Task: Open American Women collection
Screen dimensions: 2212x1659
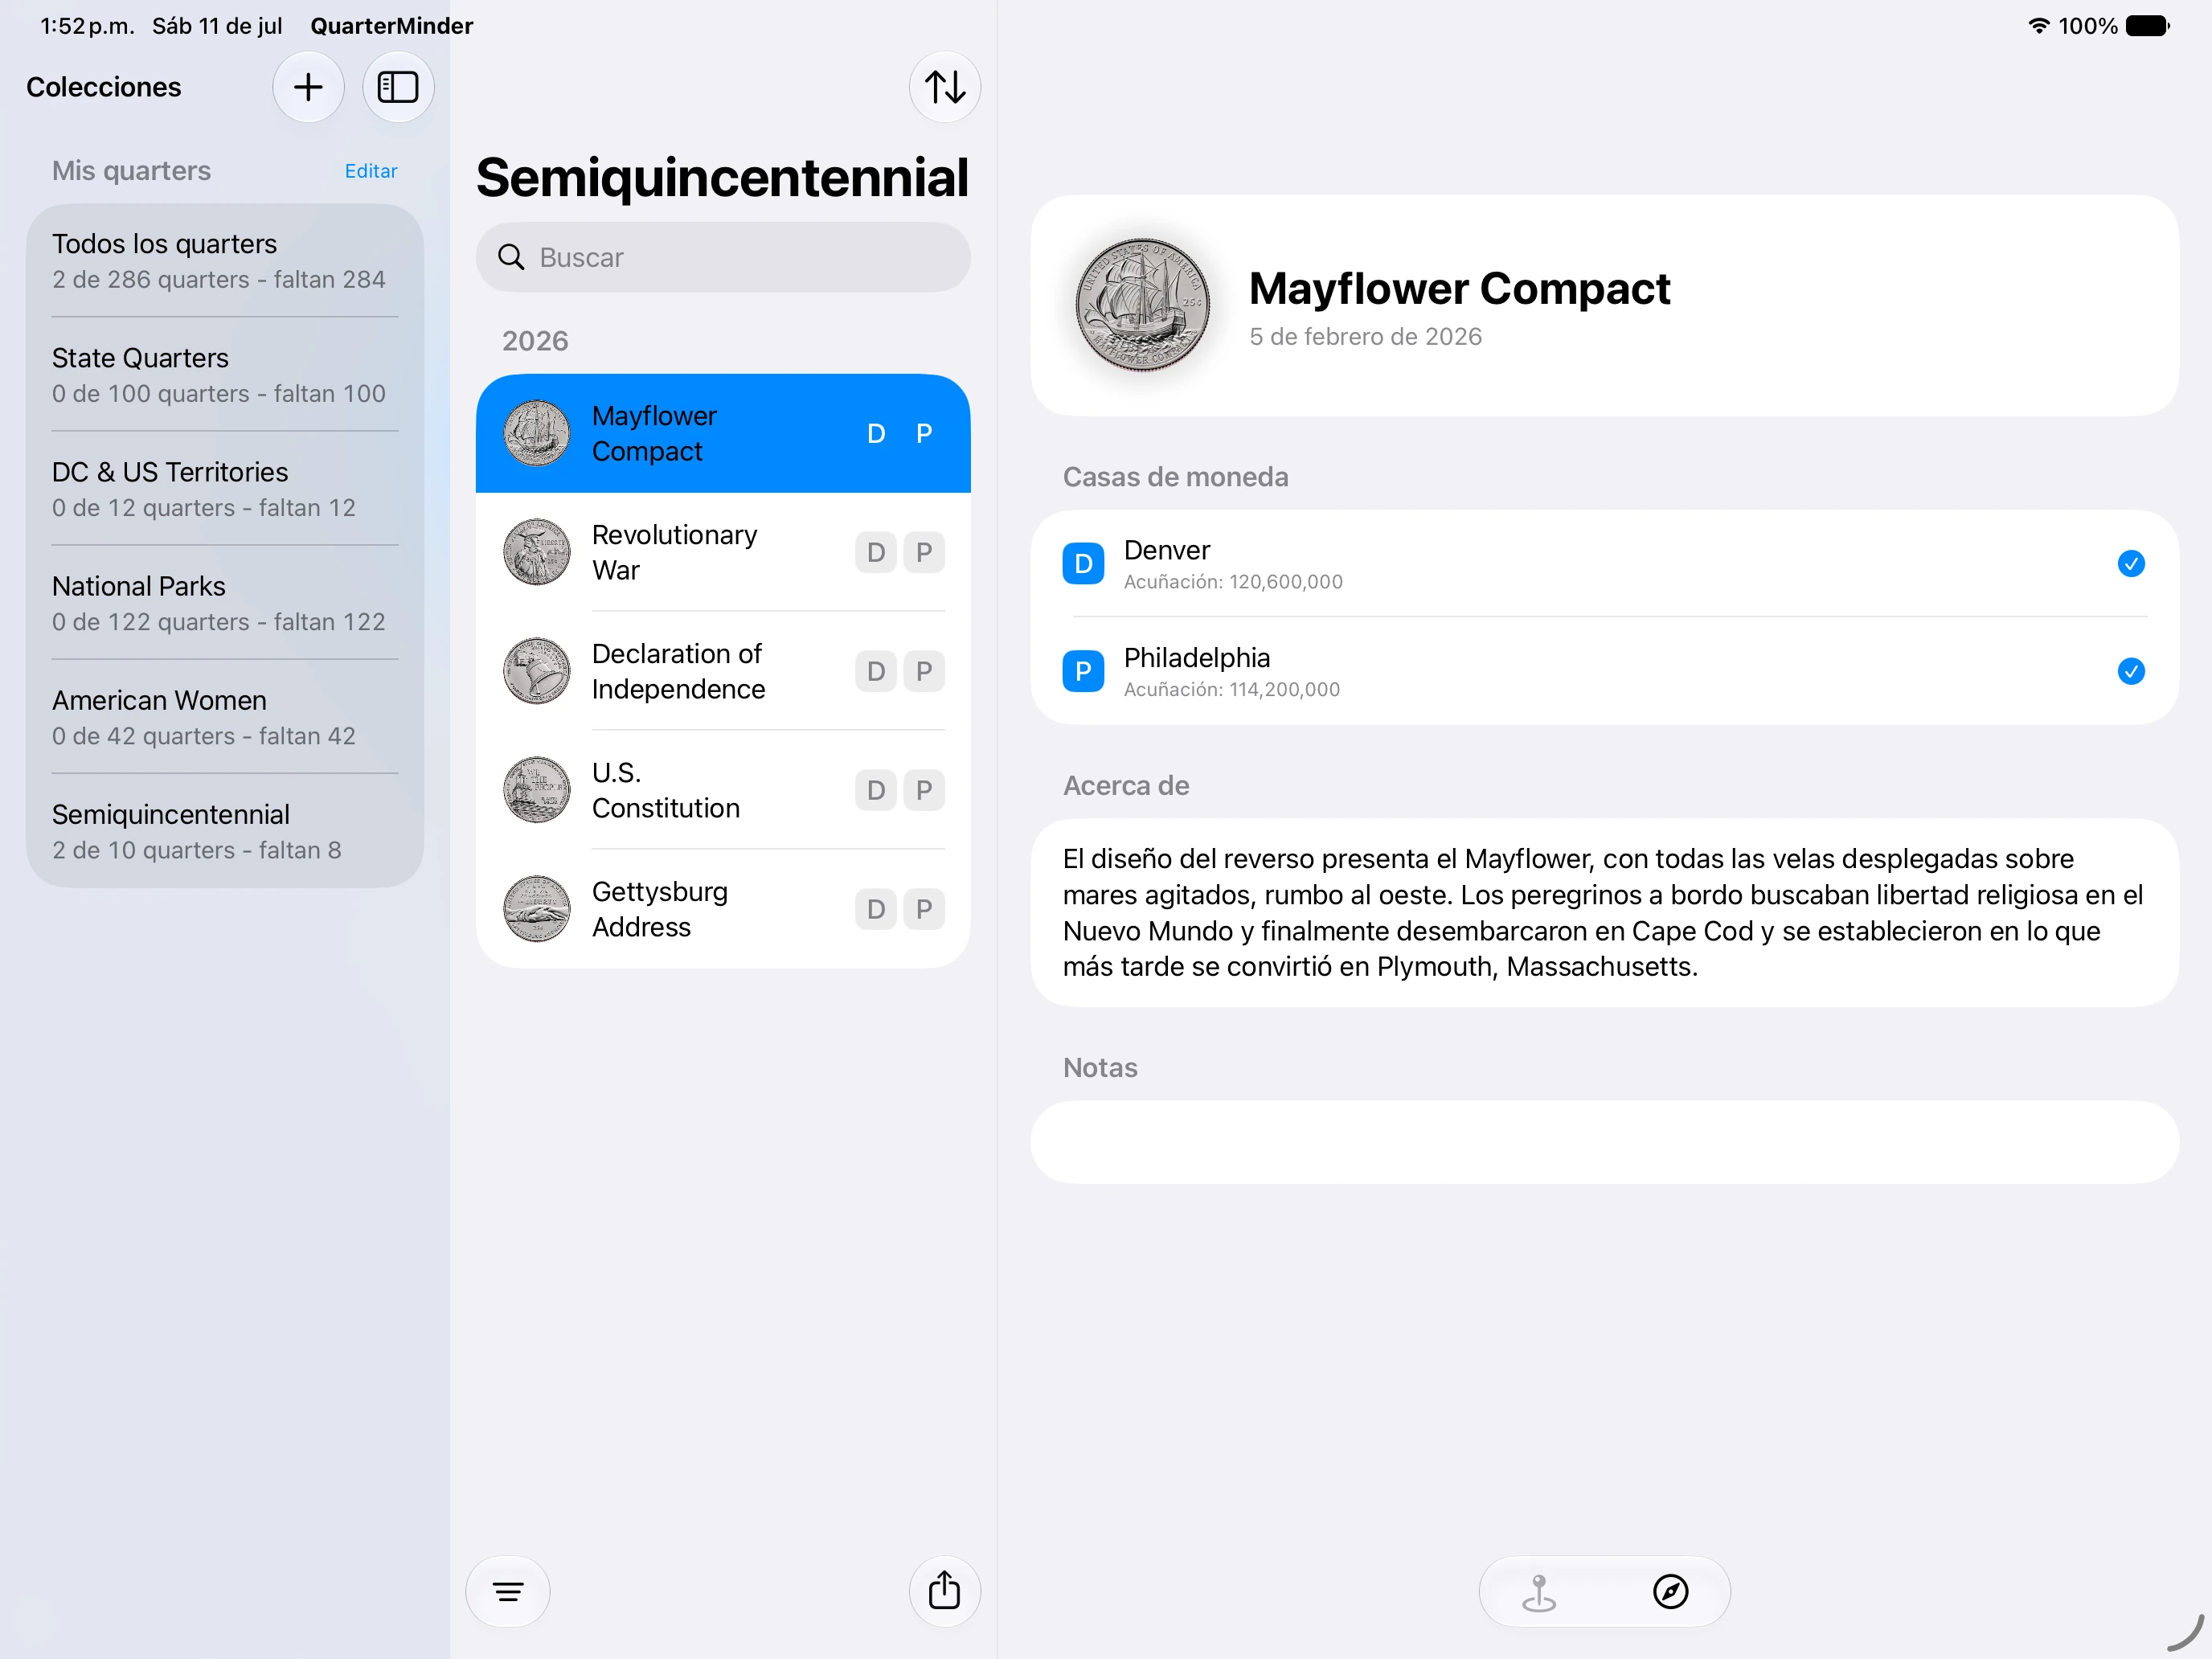Action: 225,717
